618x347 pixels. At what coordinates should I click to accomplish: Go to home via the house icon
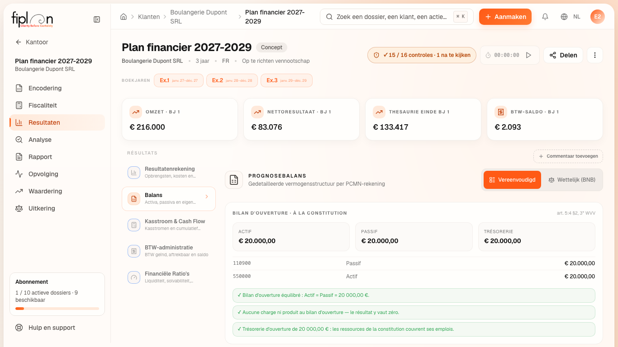click(124, 17)
